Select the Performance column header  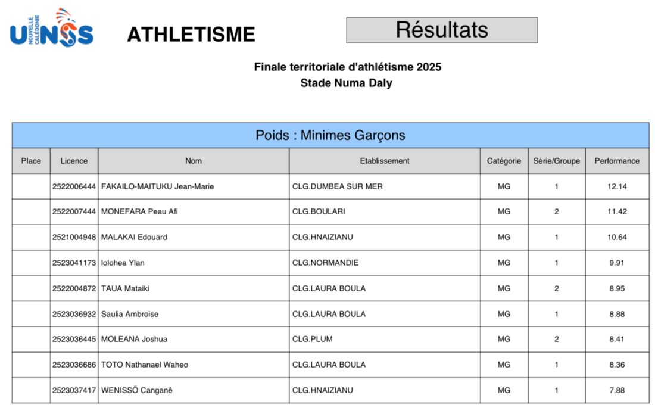(x=617, y=161)
